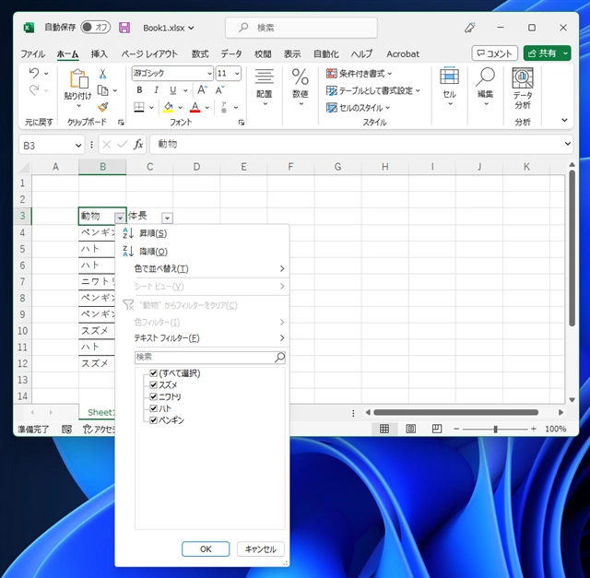This screenshot has height=578, width=590.
Task: Click the Paste clipboard icon
Action: pyautogui.click(x=78, y=78)
